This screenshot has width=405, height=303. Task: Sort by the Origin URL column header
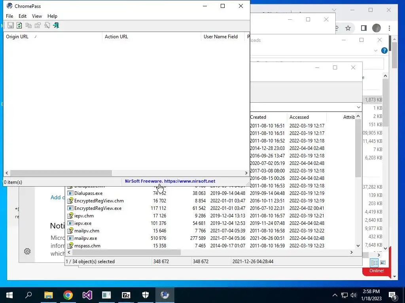tap(53, 37)
